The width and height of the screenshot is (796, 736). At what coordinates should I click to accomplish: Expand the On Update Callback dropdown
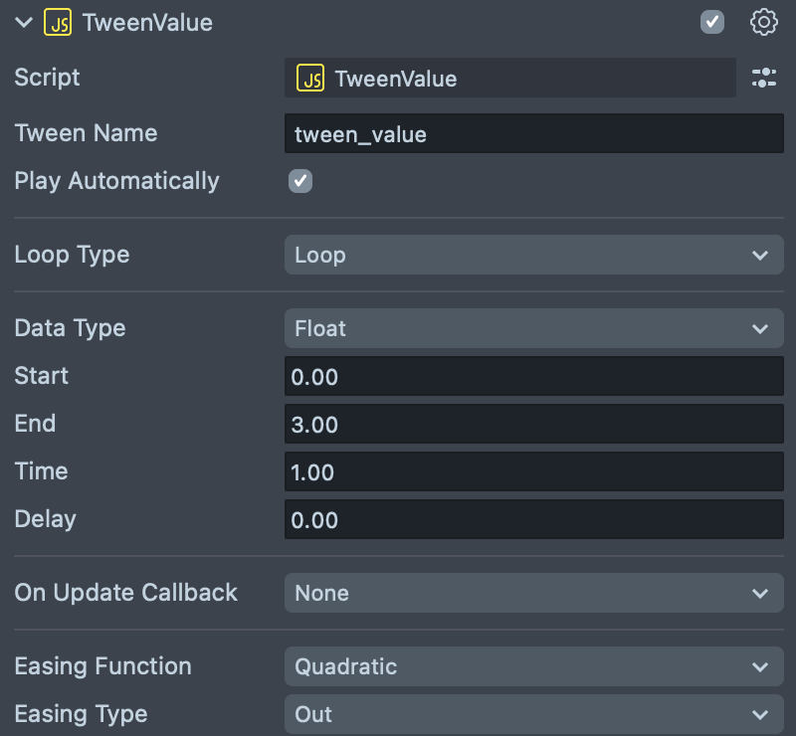pyautogui.click(x=533, y=593)
